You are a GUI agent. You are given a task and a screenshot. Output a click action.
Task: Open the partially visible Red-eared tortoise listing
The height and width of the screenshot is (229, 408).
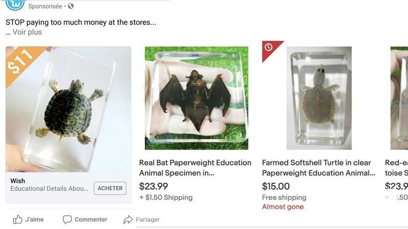click(397, 168)
